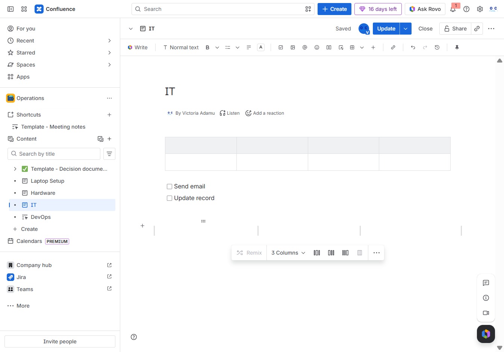Insert action item from toolbar

[281, 47]
